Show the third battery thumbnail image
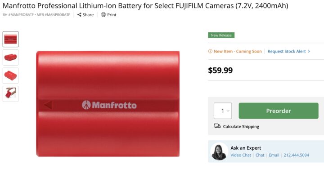 10,75
